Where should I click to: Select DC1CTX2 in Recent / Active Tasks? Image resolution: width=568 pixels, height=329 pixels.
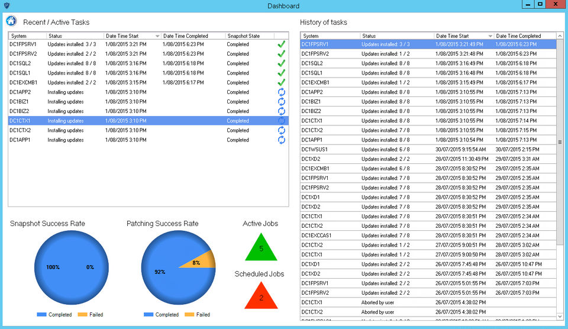pyautogui.click(x=148, y=130)
